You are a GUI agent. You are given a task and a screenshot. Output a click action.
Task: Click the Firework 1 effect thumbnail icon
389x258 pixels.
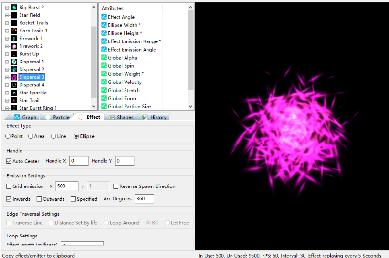coord(14,39)
